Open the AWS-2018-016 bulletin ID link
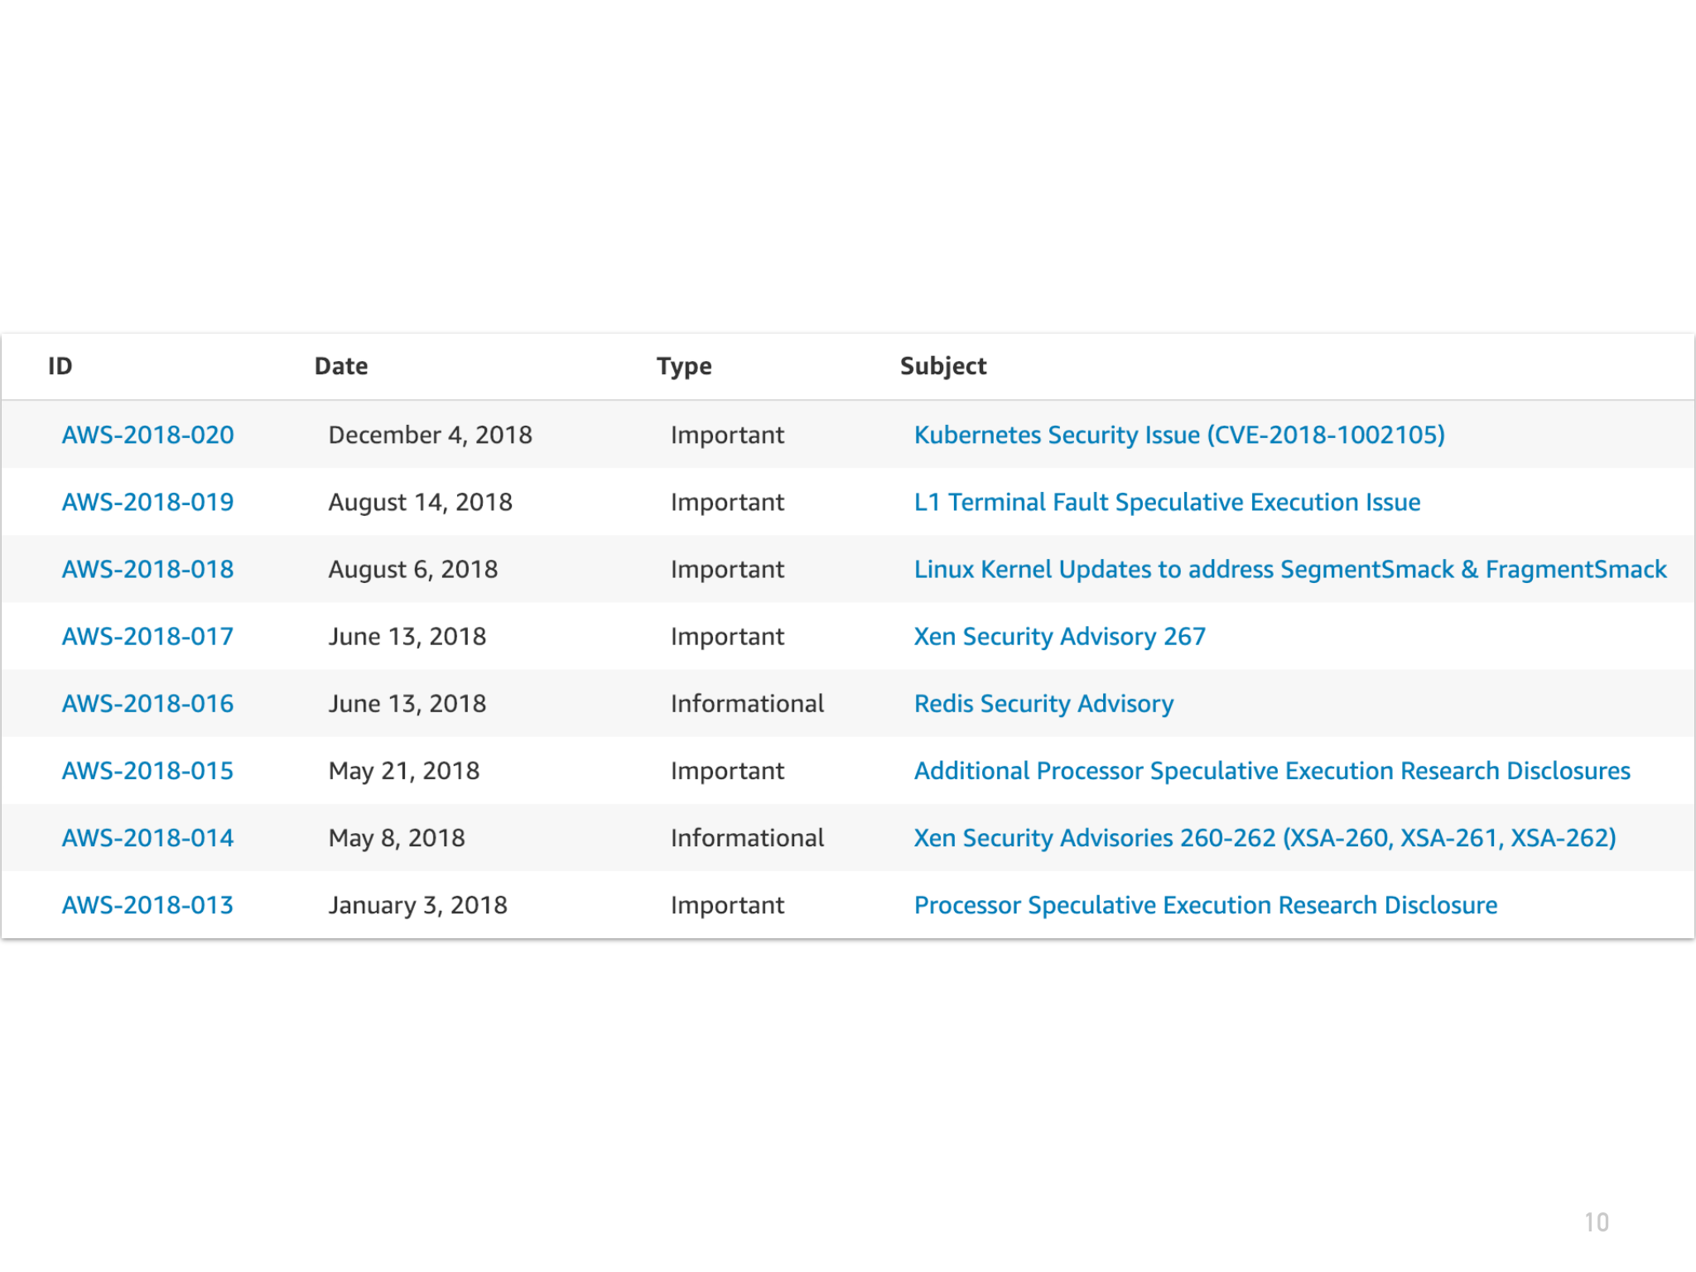The height and width of the screenshot is (1272, 1696). [147, 703]
